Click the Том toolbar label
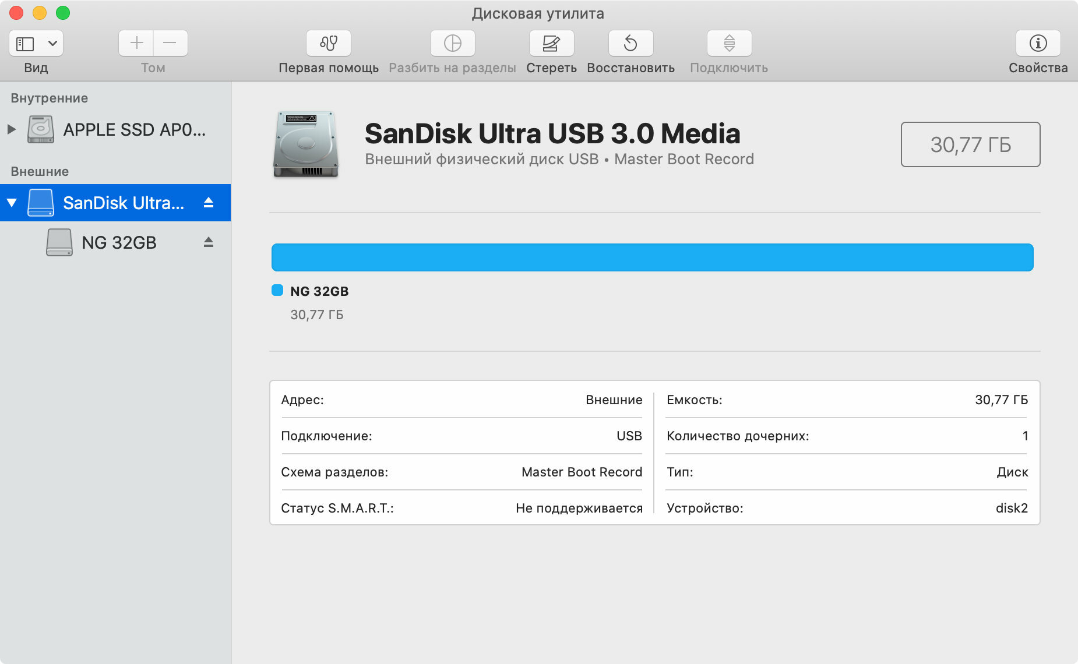 [x=153, y=68]
